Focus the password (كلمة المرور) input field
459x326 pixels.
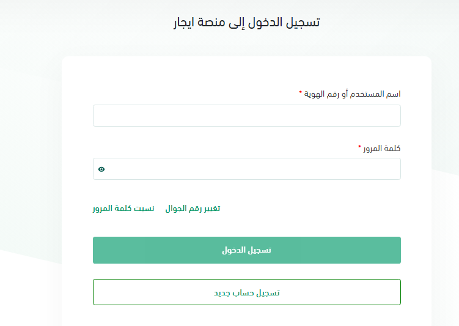[251, 169]
